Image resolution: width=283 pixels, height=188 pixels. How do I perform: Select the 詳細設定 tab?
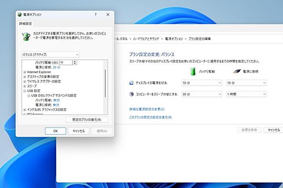pos(26,24)
